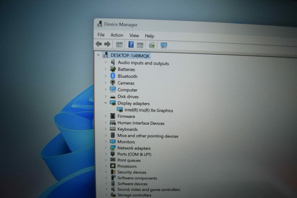Screen dimensions: 297x198
Task: Click the Update device driver toolbar icon
Action: (x=152, y=45)
